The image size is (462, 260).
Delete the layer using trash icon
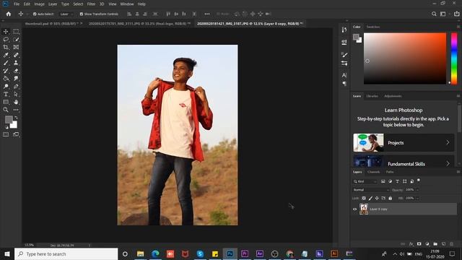click(451, 244)
